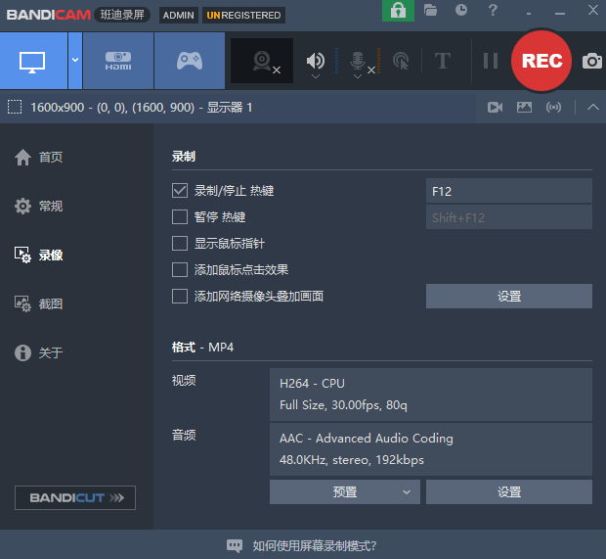Click the speaker sound icon
Image resolution: width=606 pixels, height=559 pixels.
316,60
